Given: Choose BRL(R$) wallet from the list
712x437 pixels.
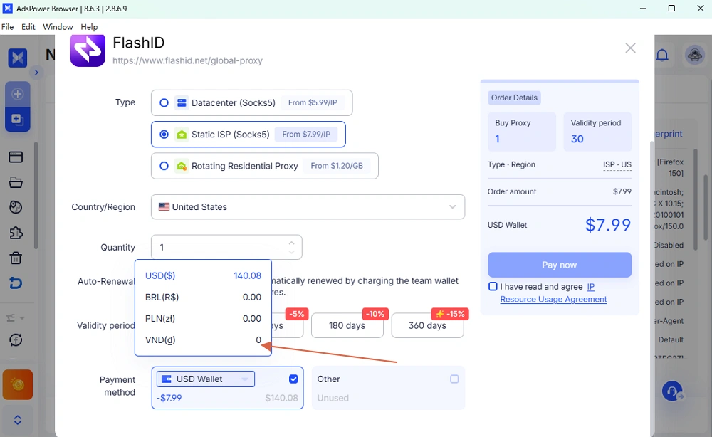Looking at the screenshot, I should (x=203, y=298).
